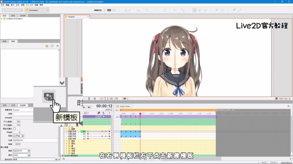
Task: Expand the Live2D 部件显示 row
Action: [x=63, y=156]
